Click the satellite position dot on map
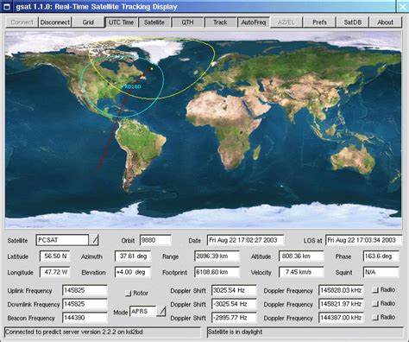The width and height of the screenshot is (409, 342). click(152, 68)
